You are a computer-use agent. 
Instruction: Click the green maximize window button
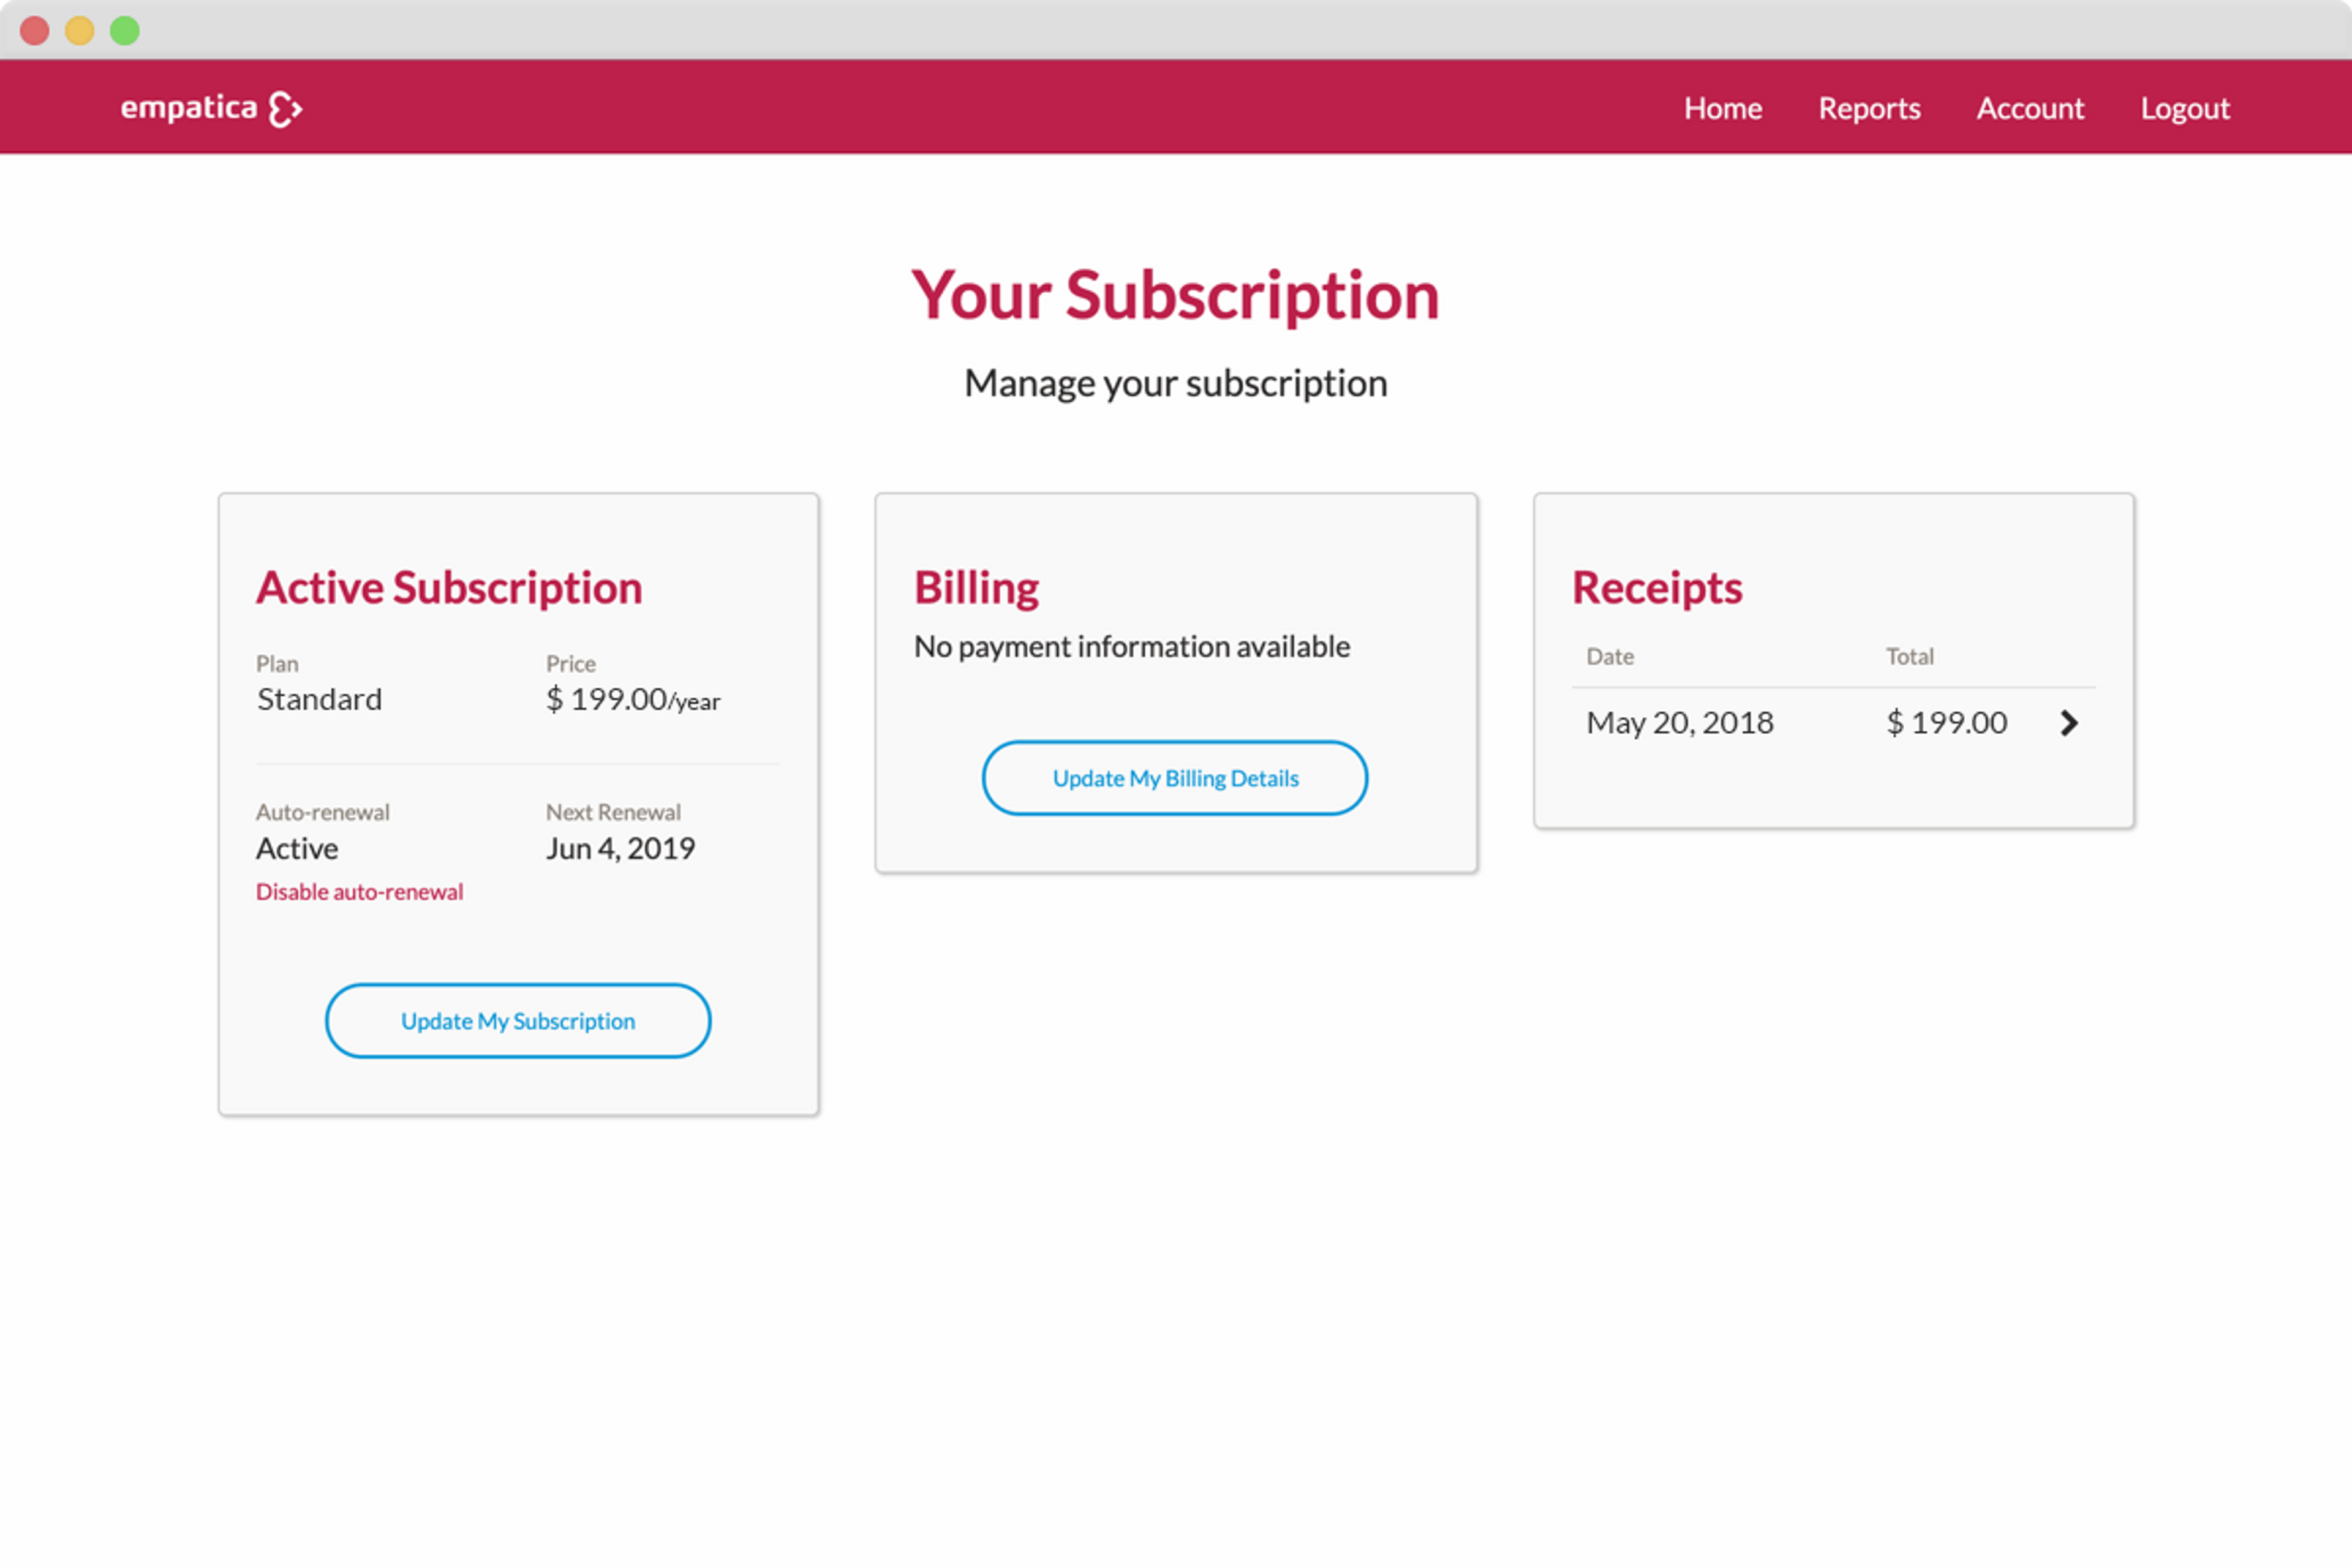pyautogui.click(x=125, y=31)
